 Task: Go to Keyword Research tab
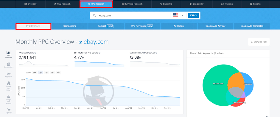pos(132,4)
